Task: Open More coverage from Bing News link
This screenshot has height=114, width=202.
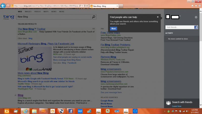Action: click(x=67, y=60)
